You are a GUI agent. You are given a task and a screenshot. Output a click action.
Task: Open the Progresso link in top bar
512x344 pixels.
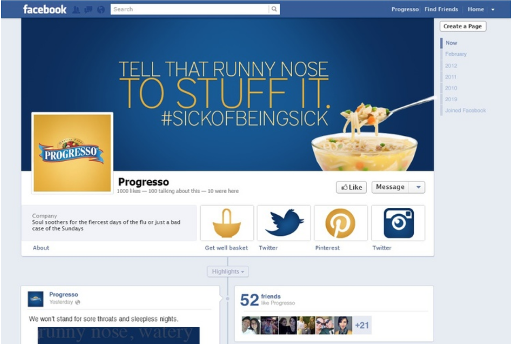405,9
